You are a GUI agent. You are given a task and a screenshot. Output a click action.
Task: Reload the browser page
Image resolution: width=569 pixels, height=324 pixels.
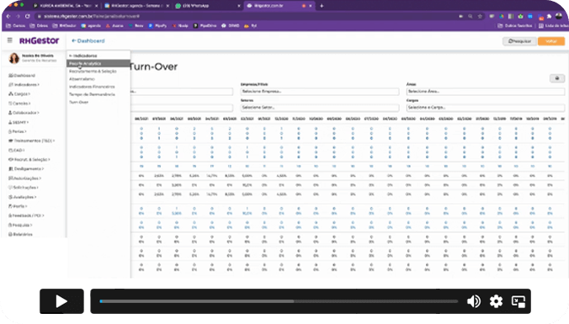[27, 16]
